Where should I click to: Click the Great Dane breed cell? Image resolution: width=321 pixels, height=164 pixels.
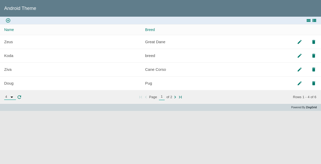click(x=155, y=42)
